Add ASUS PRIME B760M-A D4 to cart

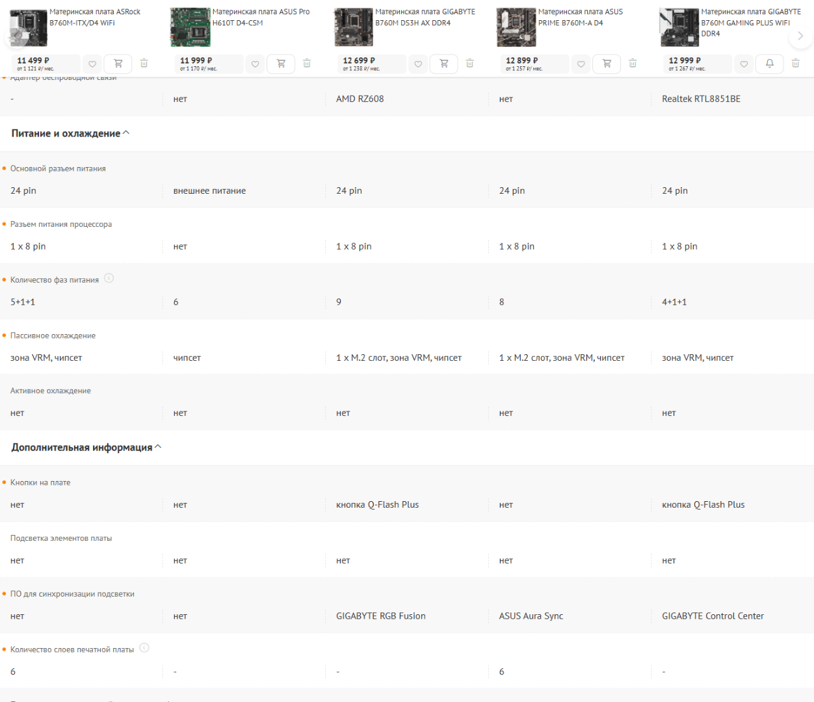coord(607,64)
